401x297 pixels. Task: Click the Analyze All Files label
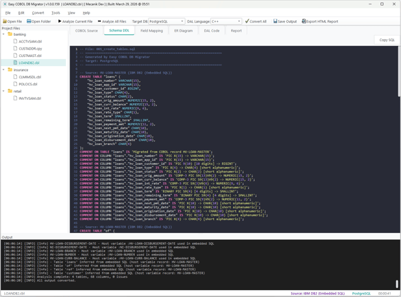tap(114, 21)
